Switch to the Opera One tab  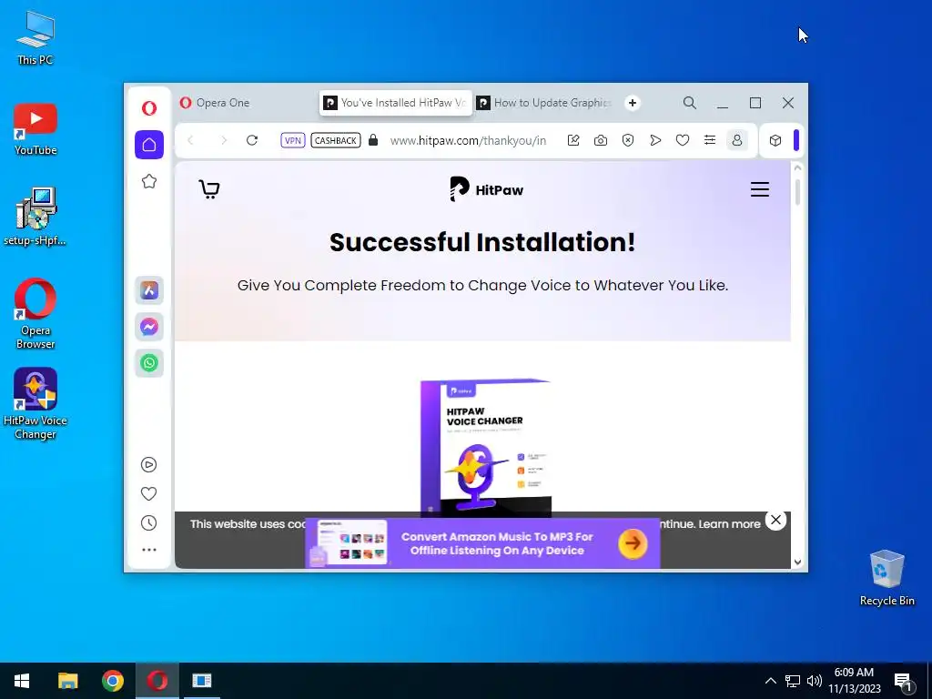[x=246, y=103]
